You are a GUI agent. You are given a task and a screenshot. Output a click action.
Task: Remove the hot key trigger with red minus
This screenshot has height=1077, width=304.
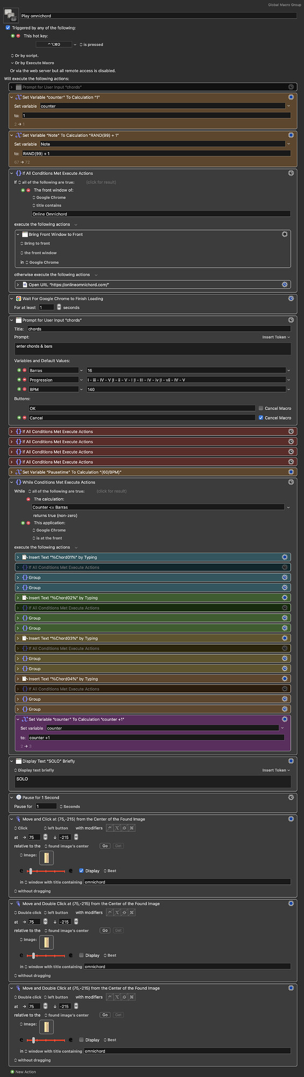(x=18, y=36)
